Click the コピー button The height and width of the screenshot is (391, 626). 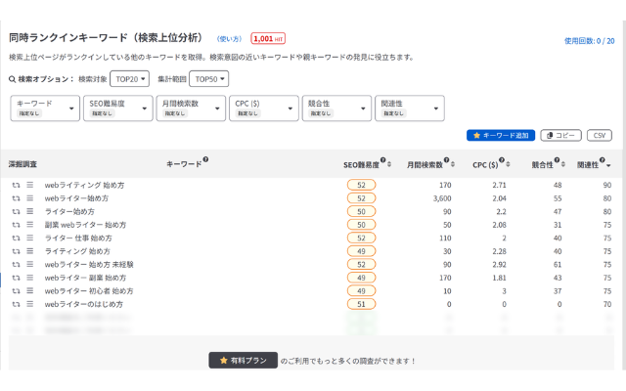560,136
